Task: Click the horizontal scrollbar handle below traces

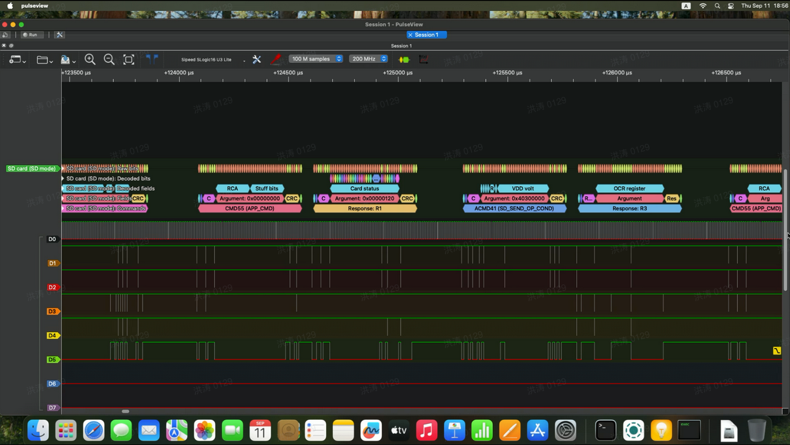Action: click(125, 411)
